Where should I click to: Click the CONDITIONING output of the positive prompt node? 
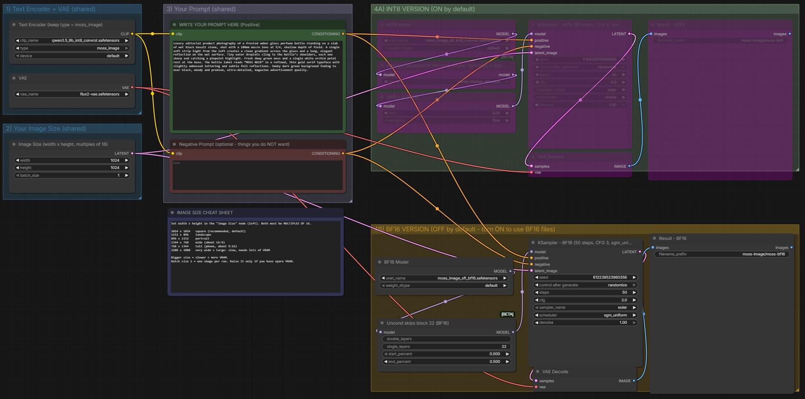point(343,34)
